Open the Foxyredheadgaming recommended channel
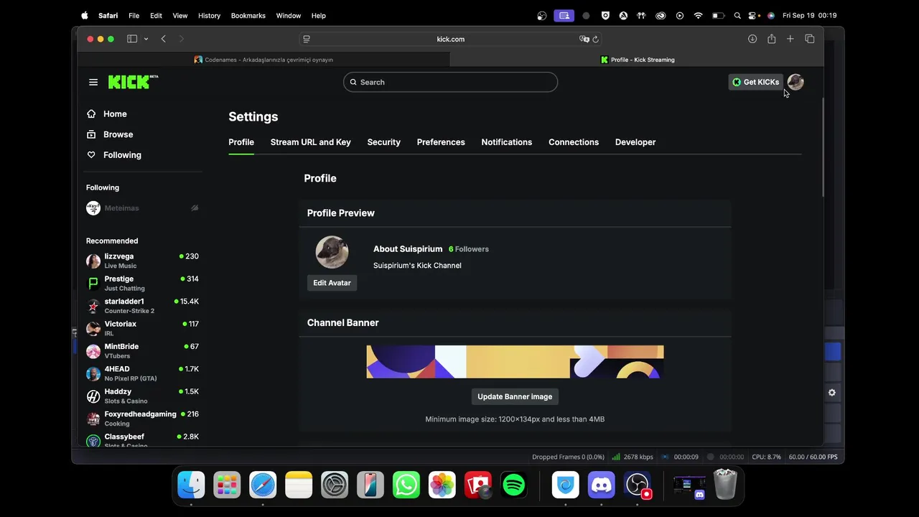919x517 pixels. pos(142,418)
